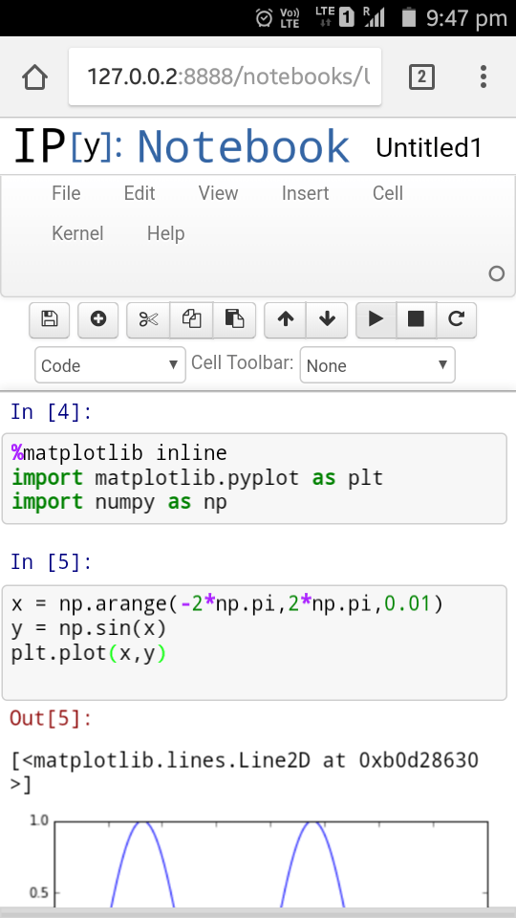The height and width of the screenshot is (918, 516).
Task: Click the address bar URL field
Action: 226,76
